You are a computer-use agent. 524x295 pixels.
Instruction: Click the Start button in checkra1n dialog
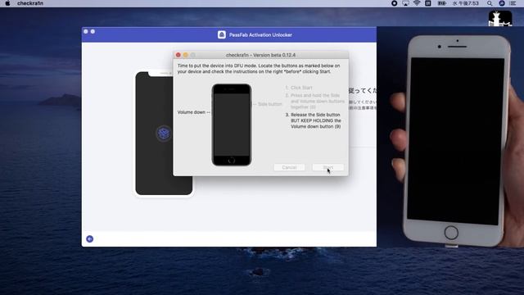click(x=327, y=167)
